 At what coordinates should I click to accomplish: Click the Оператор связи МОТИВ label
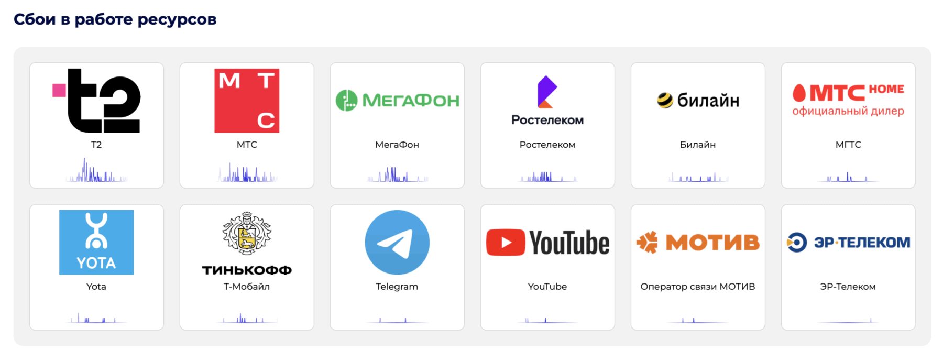[698, 287]
